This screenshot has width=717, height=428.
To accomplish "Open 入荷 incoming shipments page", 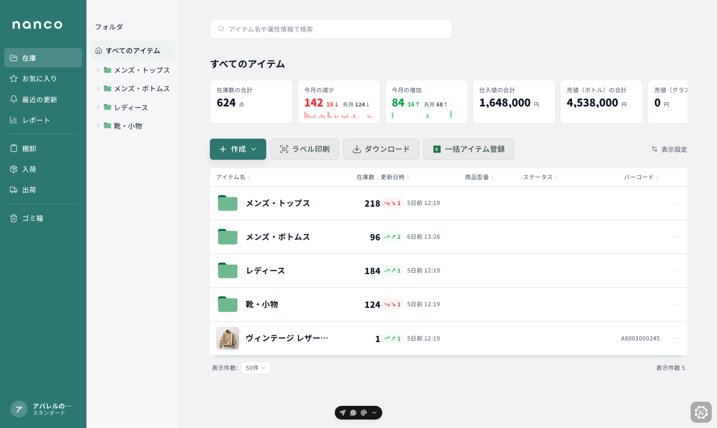I will click(43, 169).
